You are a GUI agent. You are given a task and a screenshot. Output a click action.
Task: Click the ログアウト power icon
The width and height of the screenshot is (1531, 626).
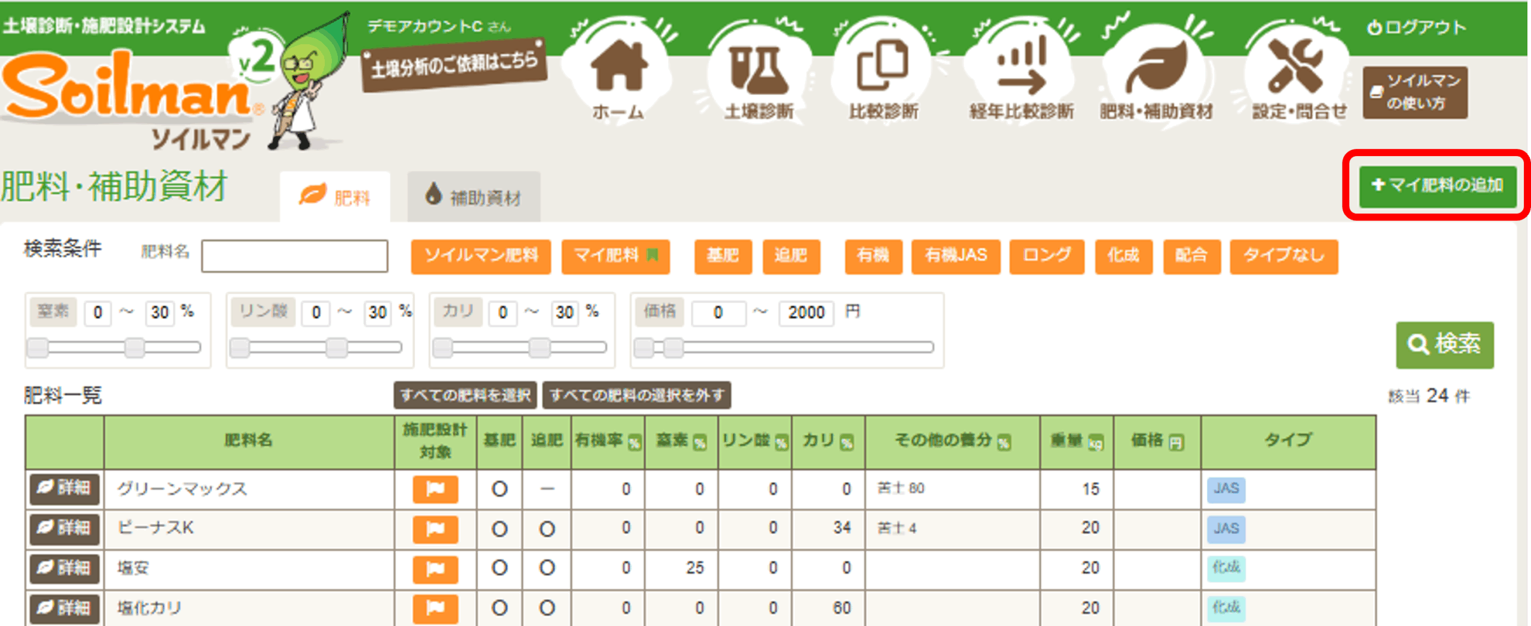tap(1374, 28)
